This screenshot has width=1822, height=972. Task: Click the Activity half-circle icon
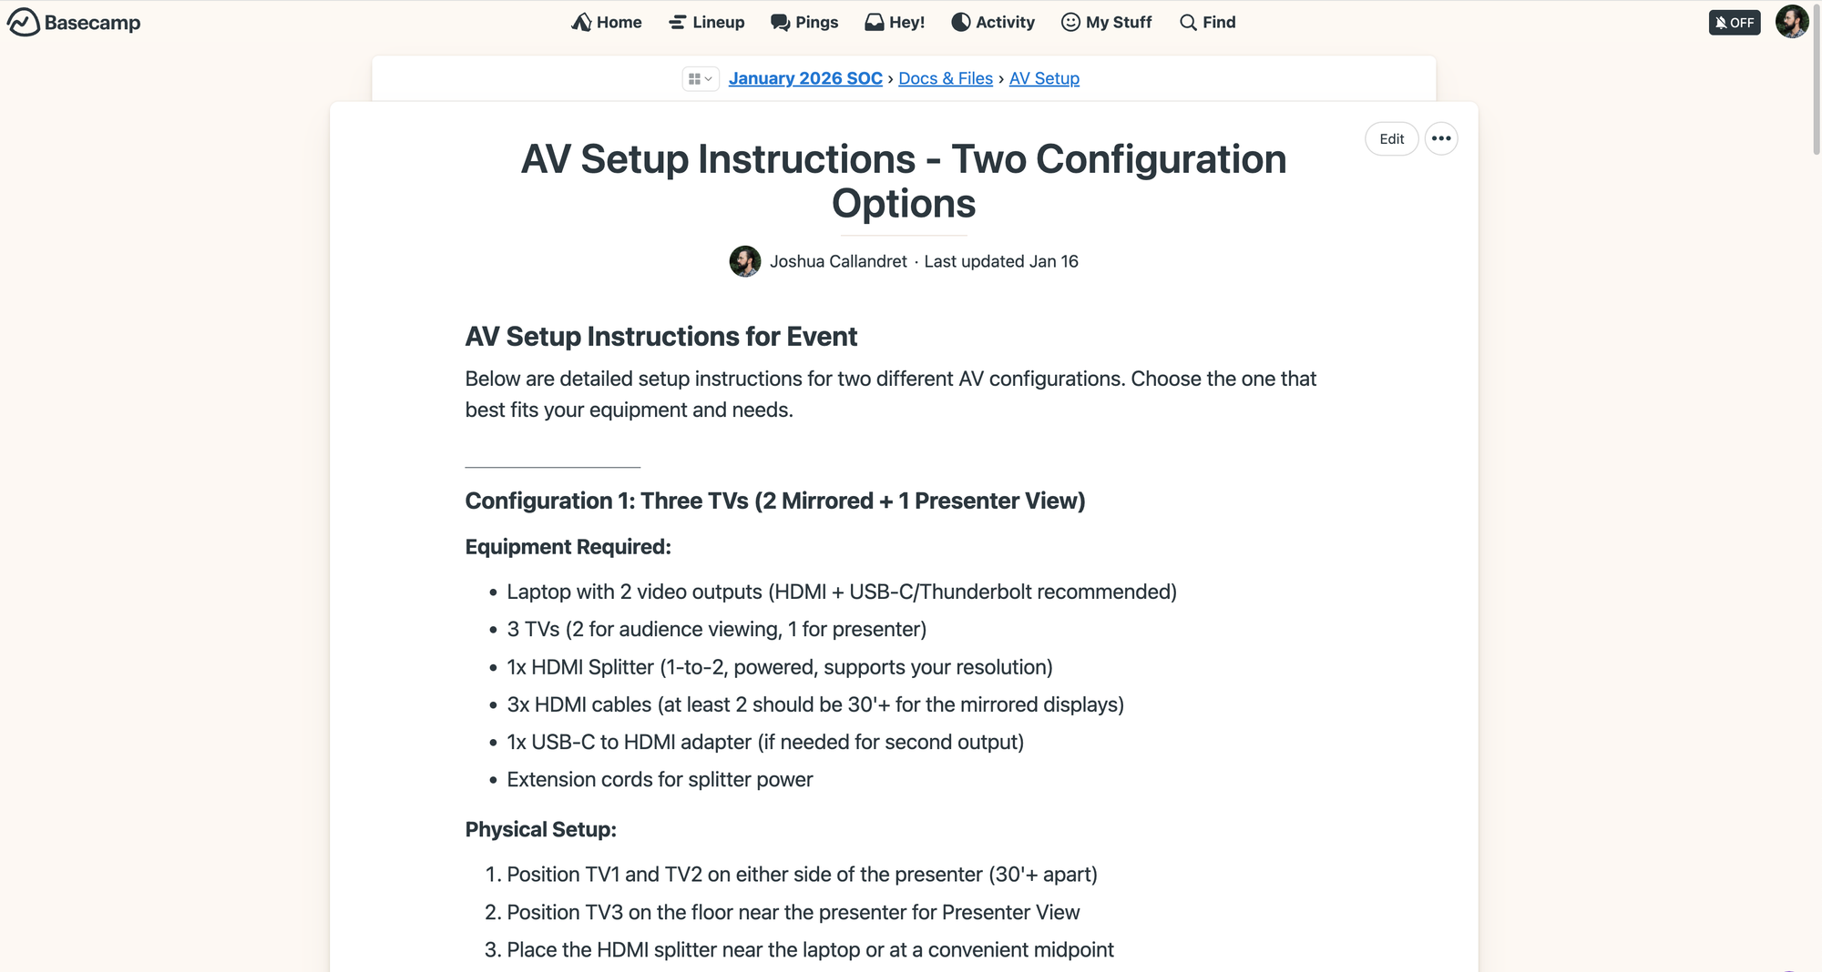pyautogui.click(x=960, y=22)
